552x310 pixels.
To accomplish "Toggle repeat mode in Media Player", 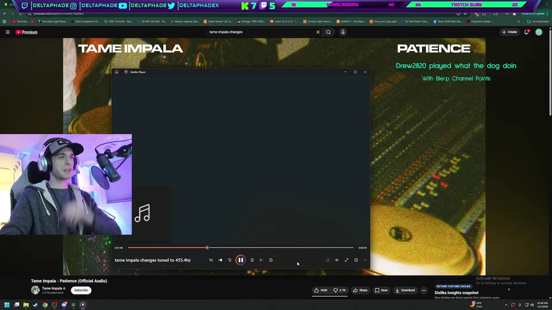I will pos(271,260).
